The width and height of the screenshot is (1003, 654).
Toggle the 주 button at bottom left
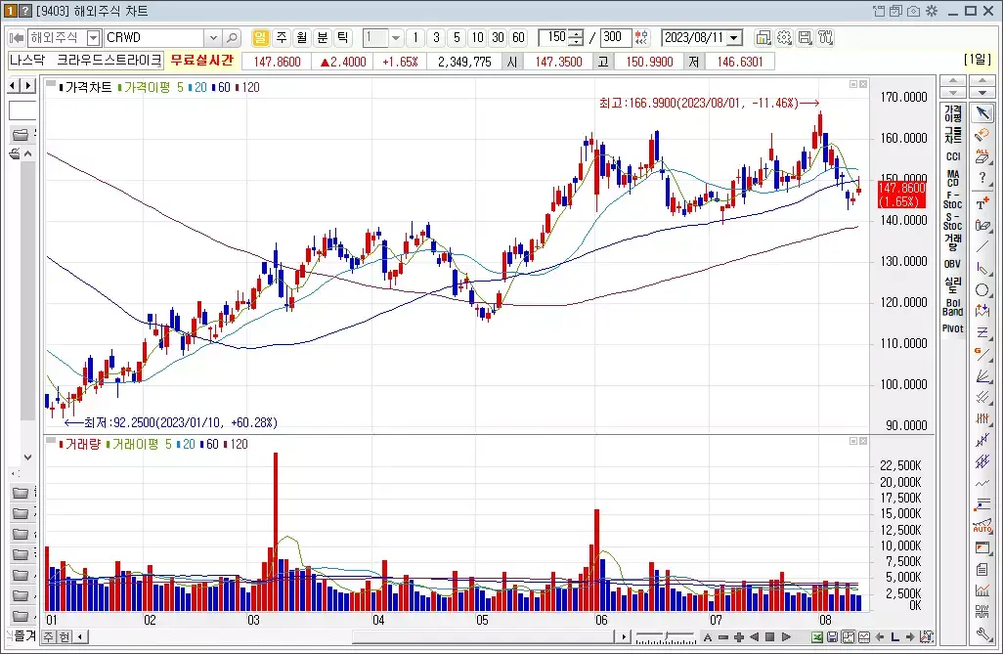[49, 636]
